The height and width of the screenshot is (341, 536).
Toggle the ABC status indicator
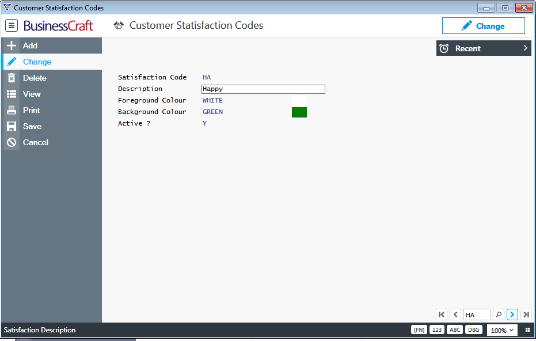tap(455, 329)
